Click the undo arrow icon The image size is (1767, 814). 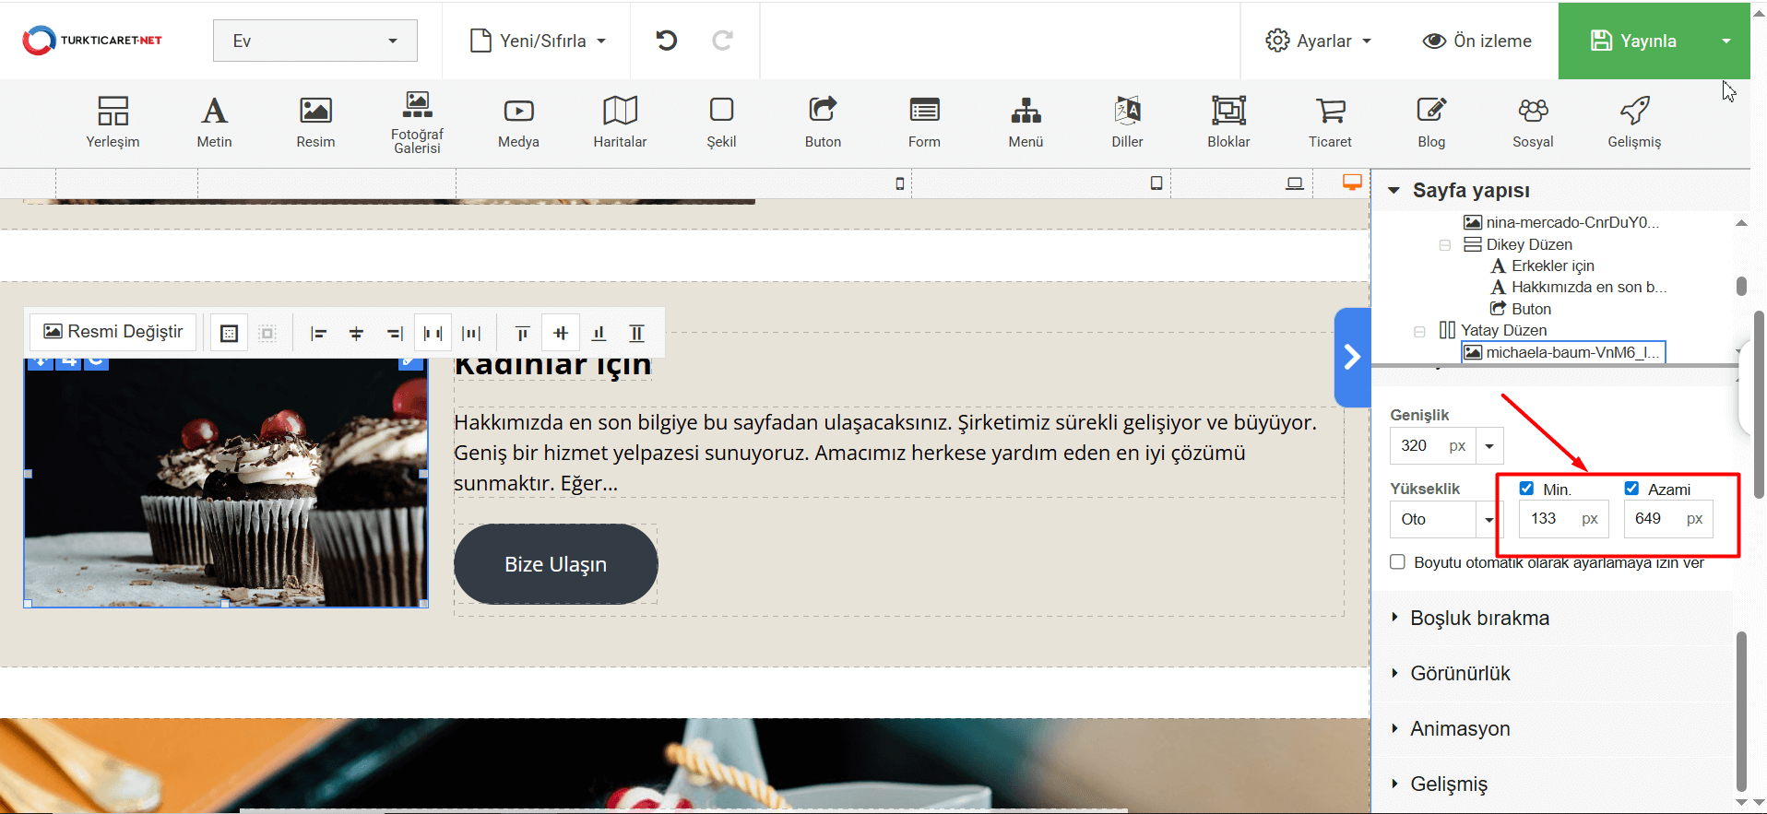pyautogui.click(x=667, y=41)
